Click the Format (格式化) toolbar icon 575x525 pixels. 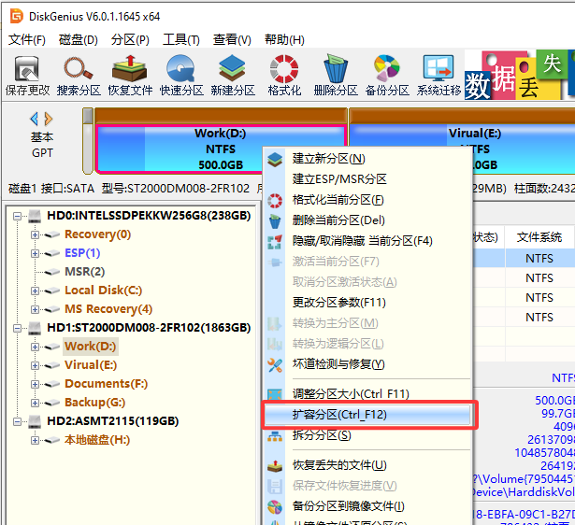pyautogui.click(x=284, y=75)
